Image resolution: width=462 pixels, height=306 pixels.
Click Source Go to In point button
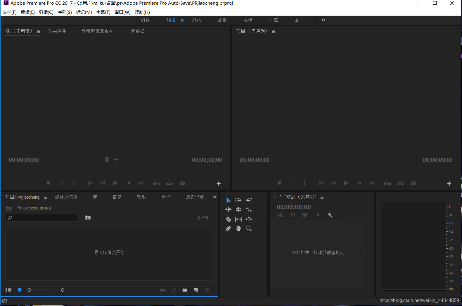tap(90, 183)
